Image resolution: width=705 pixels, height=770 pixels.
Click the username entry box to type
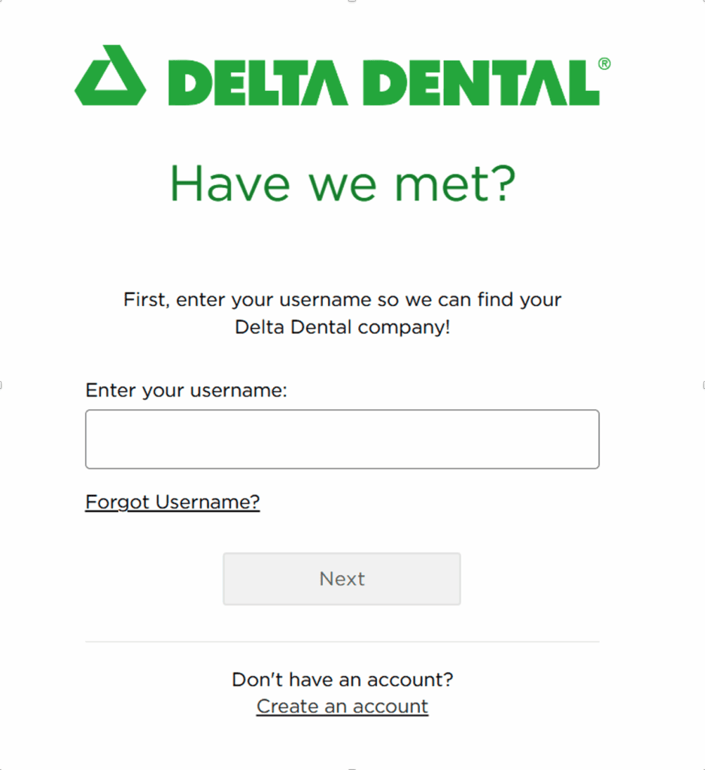[342, 439]
